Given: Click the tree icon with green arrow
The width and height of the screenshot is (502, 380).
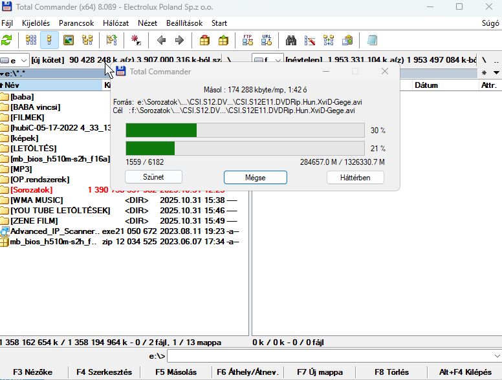Looking at the screenshot, I should click(x=111, y=40).
